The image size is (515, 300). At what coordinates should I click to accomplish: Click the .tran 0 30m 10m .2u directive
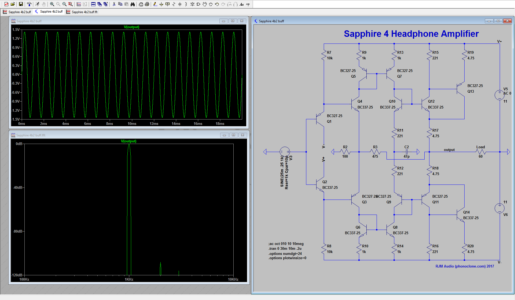[x=285, y=248]
